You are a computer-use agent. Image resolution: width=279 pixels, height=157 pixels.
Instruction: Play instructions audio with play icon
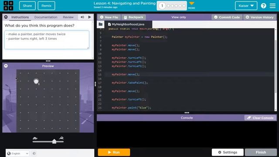click(89, 17)
